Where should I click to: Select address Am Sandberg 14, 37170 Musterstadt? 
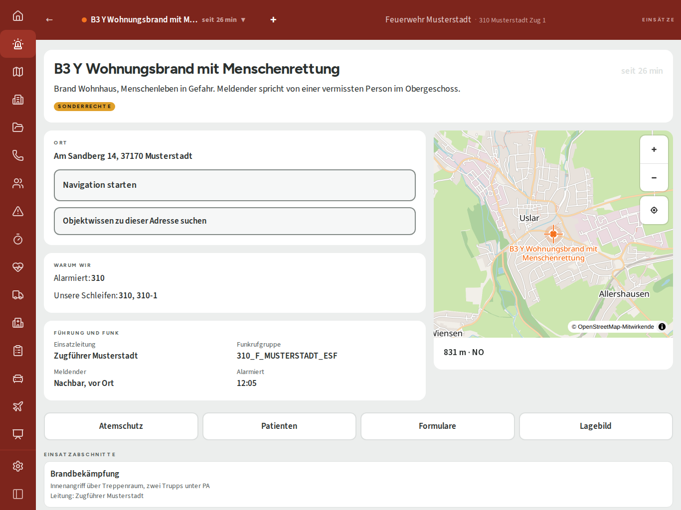click(123, 156)
